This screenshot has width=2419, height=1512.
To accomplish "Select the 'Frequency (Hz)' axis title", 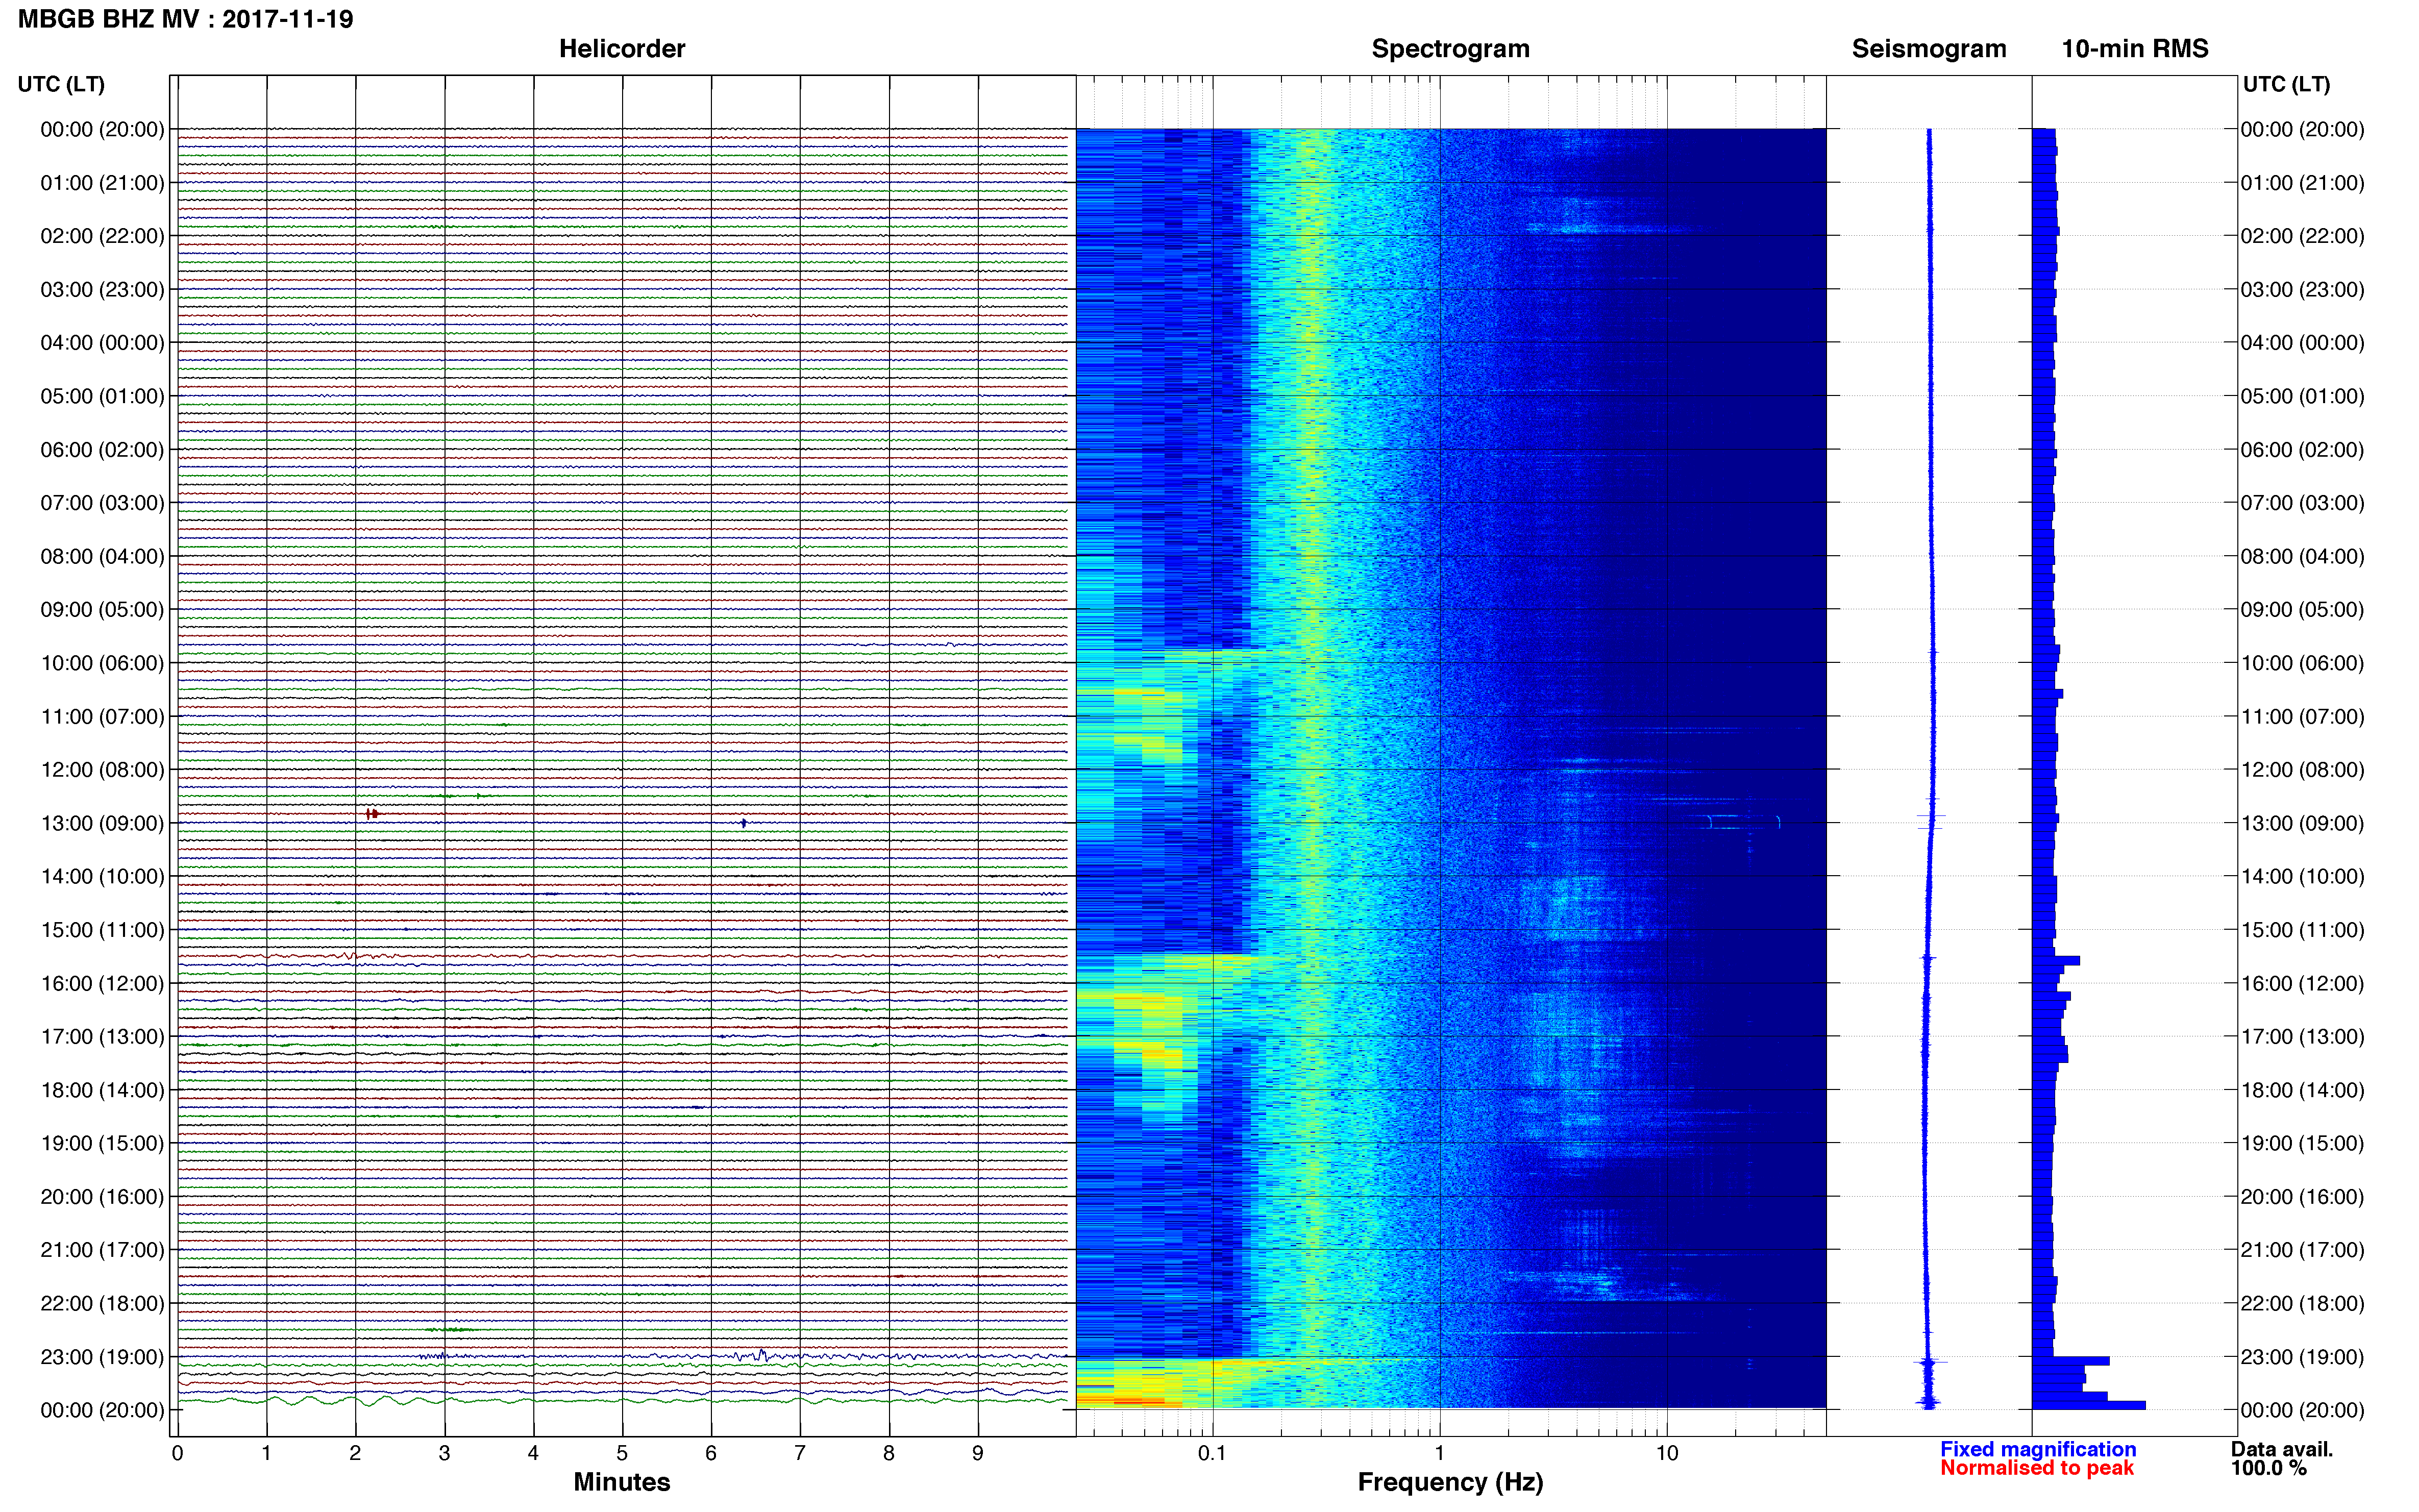I will [x=1450, y=1482].
